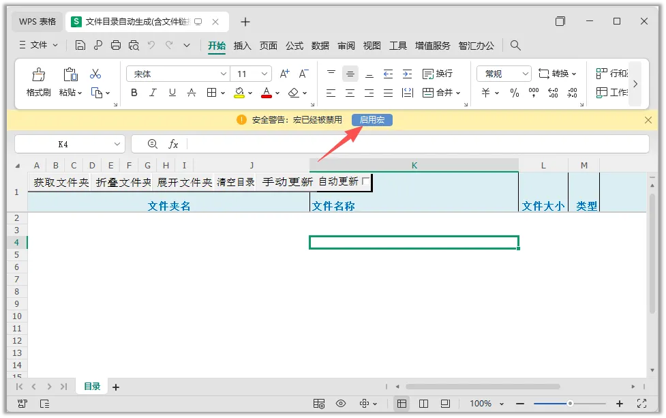Click the Redo arrow icon
The height and width of the screenshot is (418, 666).
tap(169, 45)
